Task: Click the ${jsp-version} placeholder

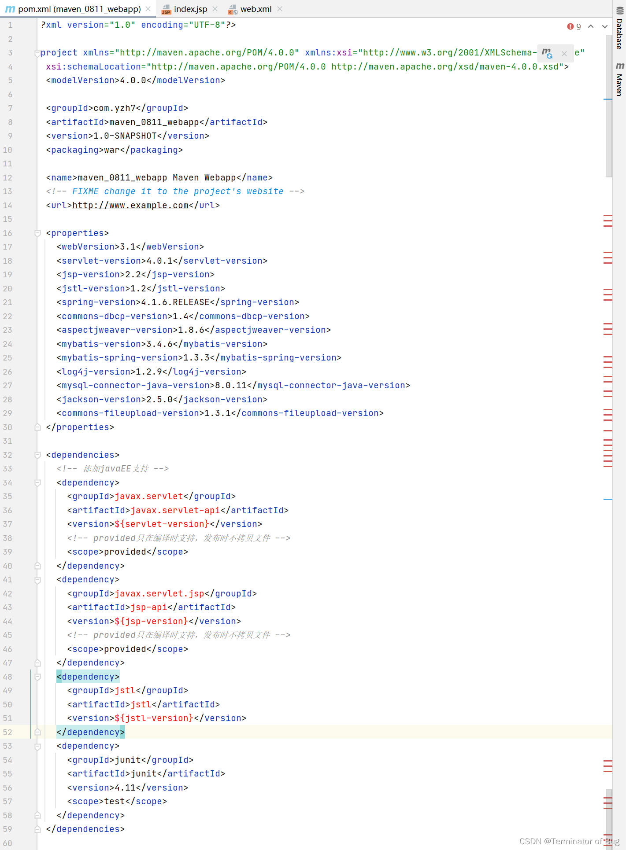Action: pyautogui.click(x=151, y=622)
